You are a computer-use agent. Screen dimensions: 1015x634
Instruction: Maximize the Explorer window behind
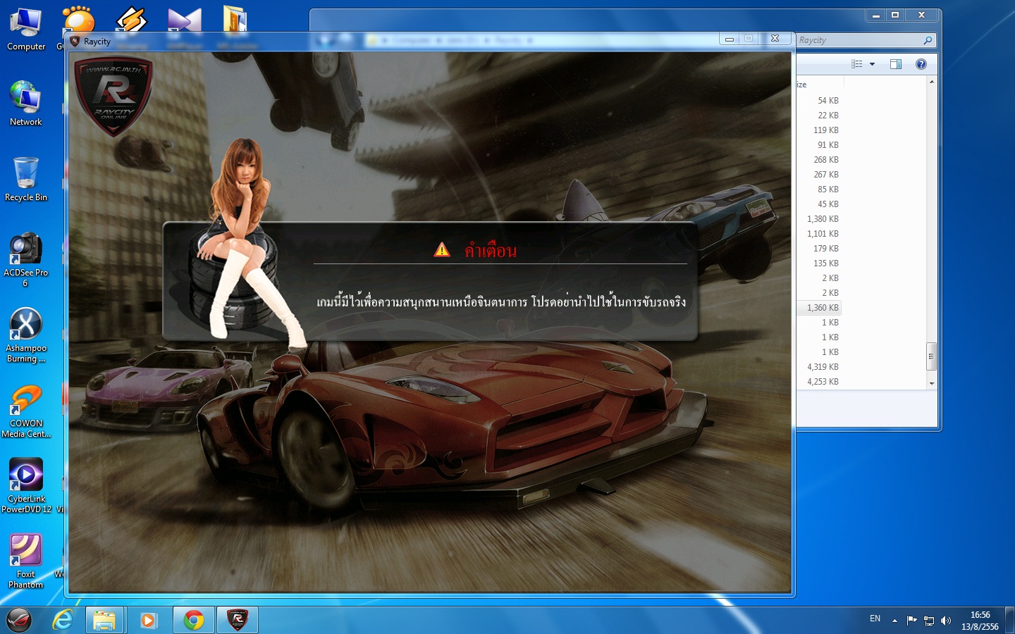tap(895, 15)
